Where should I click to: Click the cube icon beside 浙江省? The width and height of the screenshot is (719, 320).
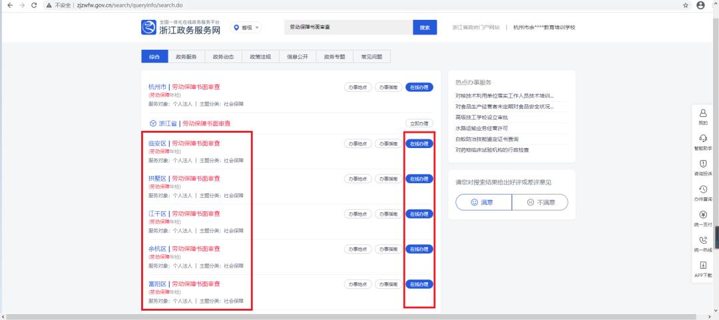click(152, 123)
